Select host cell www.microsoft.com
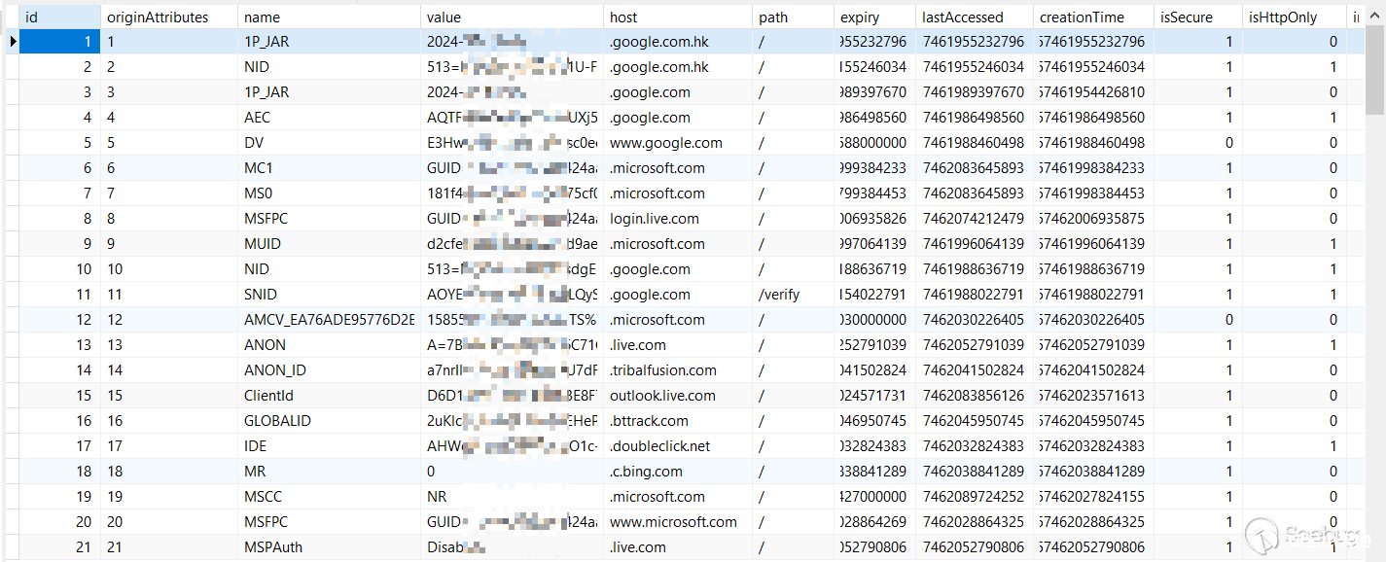1386x562 pixels. (678, 522)
